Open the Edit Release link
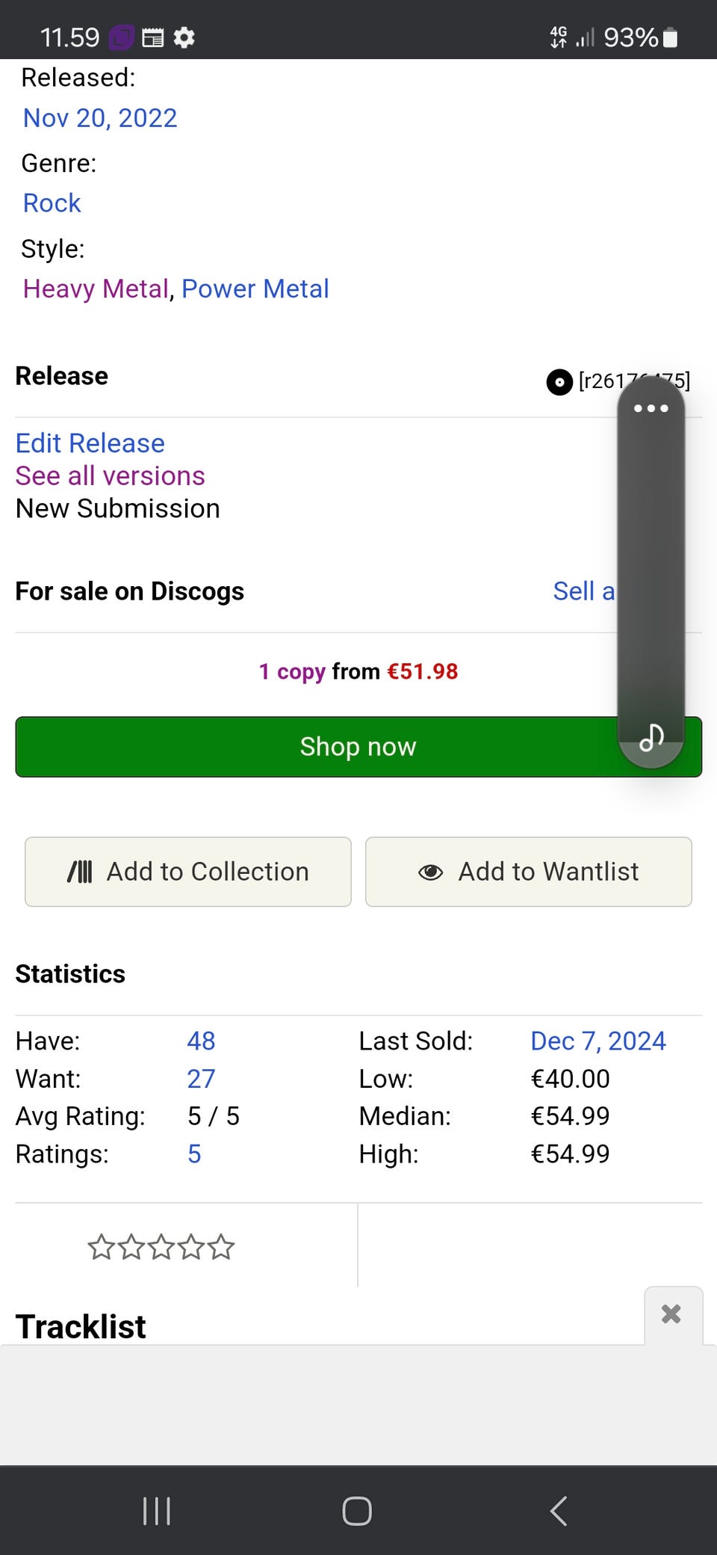The height and width of the screenshot is (1555, 717). point(90,443)
